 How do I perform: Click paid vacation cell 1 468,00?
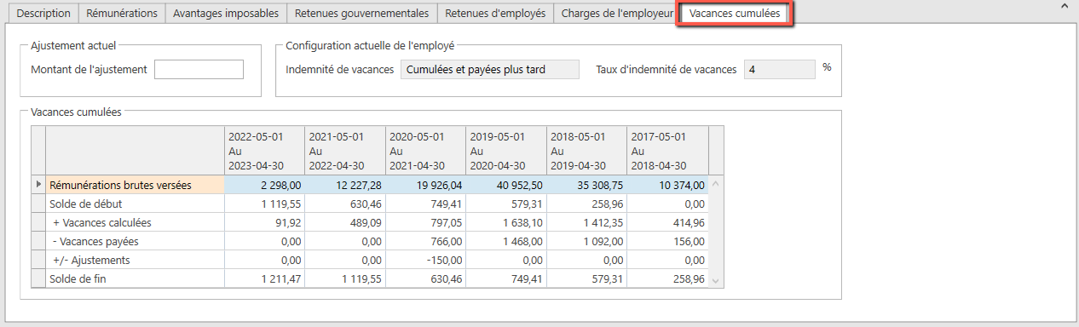(x=506, y=241)
